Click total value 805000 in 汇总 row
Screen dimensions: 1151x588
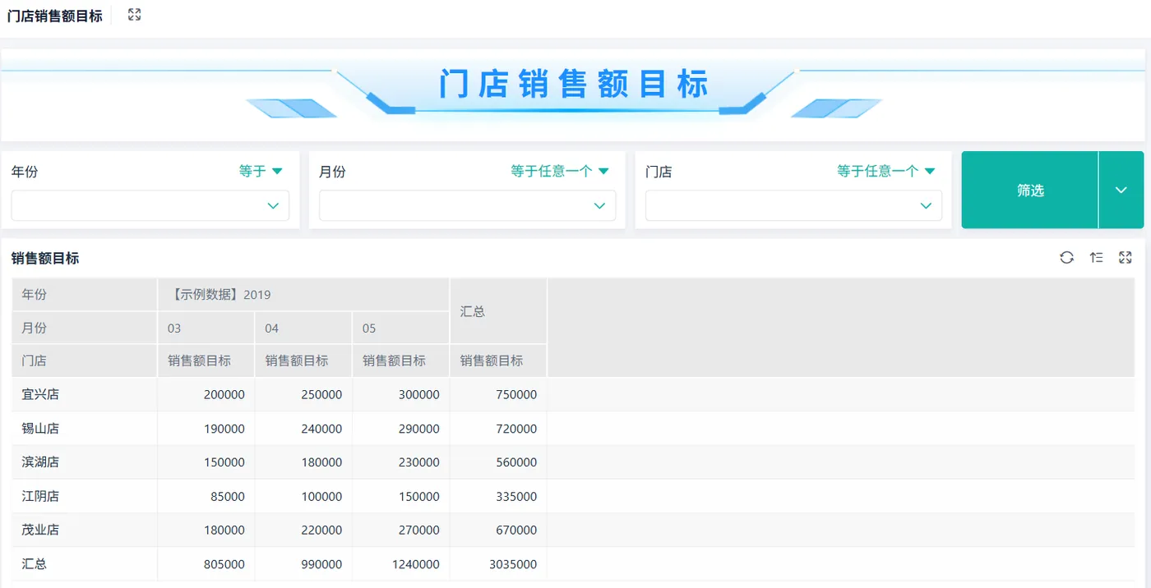[224, 565]
